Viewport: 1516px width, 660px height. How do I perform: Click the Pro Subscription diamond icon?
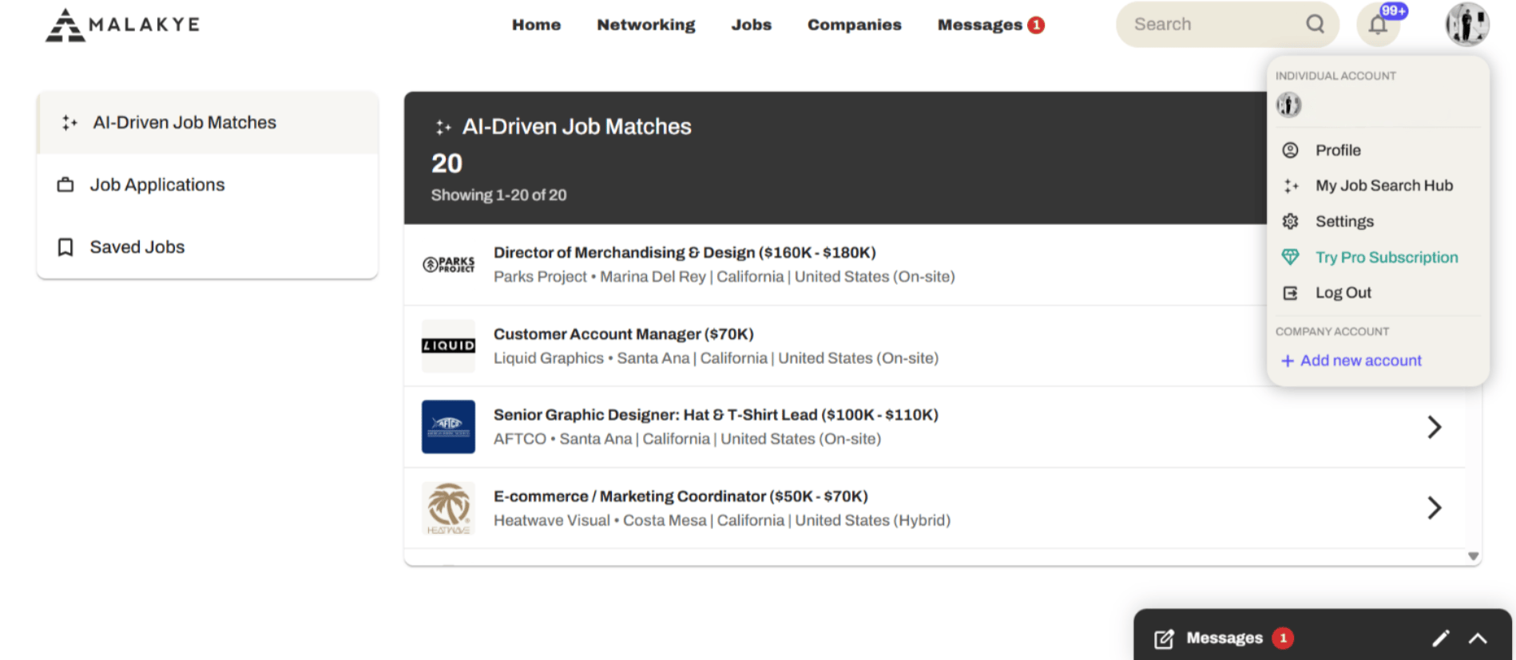[1290, 257]
